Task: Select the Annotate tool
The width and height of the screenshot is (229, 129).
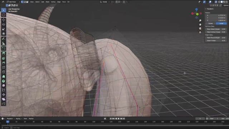Action: point(4,39)
